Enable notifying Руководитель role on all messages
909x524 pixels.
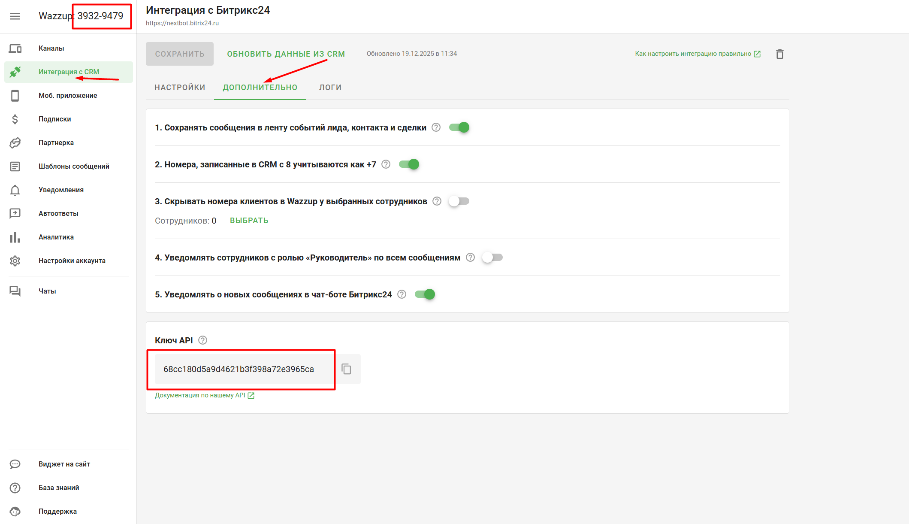(x=492, y=257)
